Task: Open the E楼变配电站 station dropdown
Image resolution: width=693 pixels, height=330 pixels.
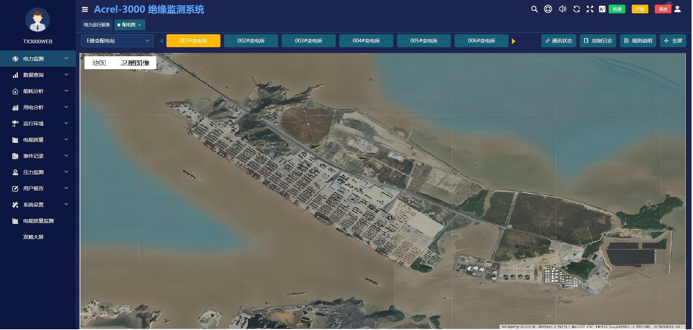Action: pos(117,41)
